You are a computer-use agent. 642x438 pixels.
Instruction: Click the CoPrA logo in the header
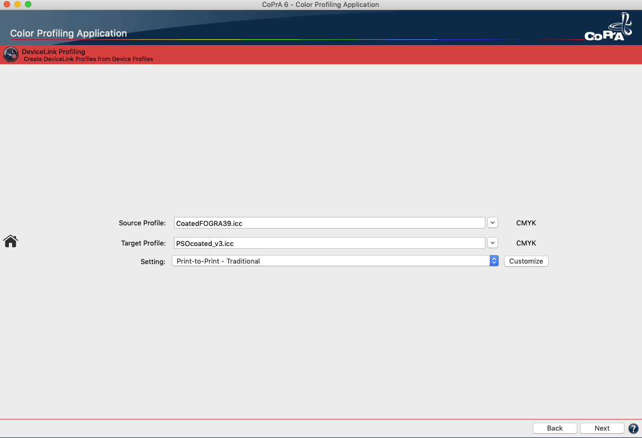[608, 28]
